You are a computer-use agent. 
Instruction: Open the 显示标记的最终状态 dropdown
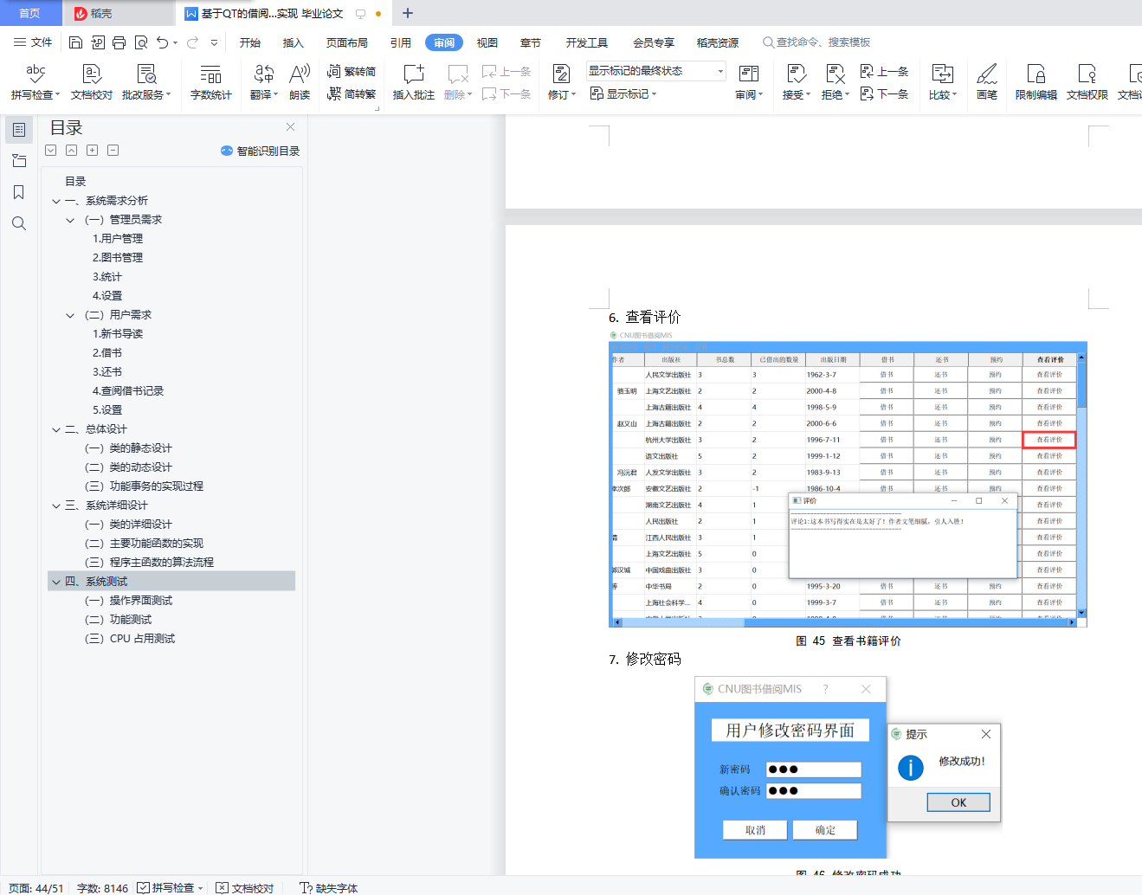(656, 71)
